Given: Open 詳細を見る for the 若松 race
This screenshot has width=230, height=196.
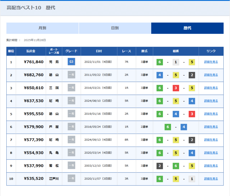Looking at the screenshot, I should tap(211, 166).
